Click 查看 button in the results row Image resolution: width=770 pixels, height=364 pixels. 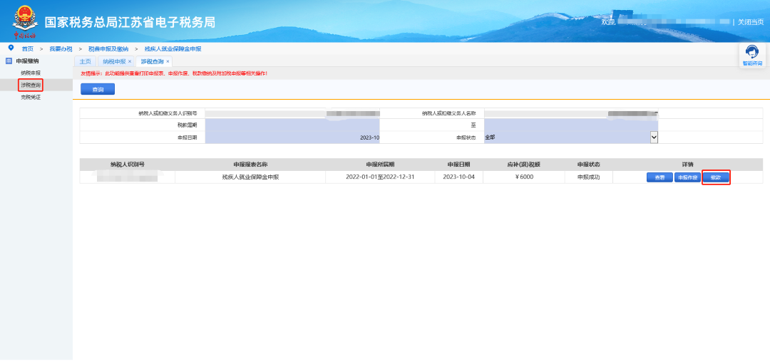[x=659, y=177]
